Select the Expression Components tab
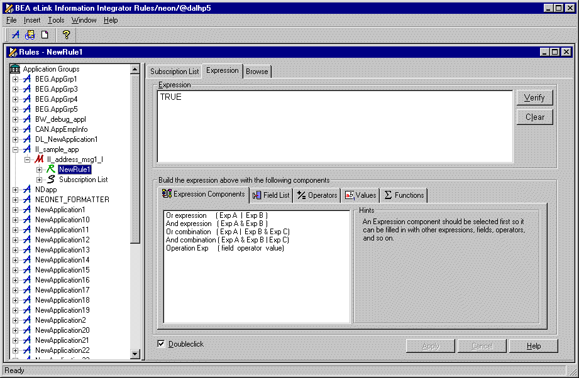579x378 pixels. coord(204,194)
